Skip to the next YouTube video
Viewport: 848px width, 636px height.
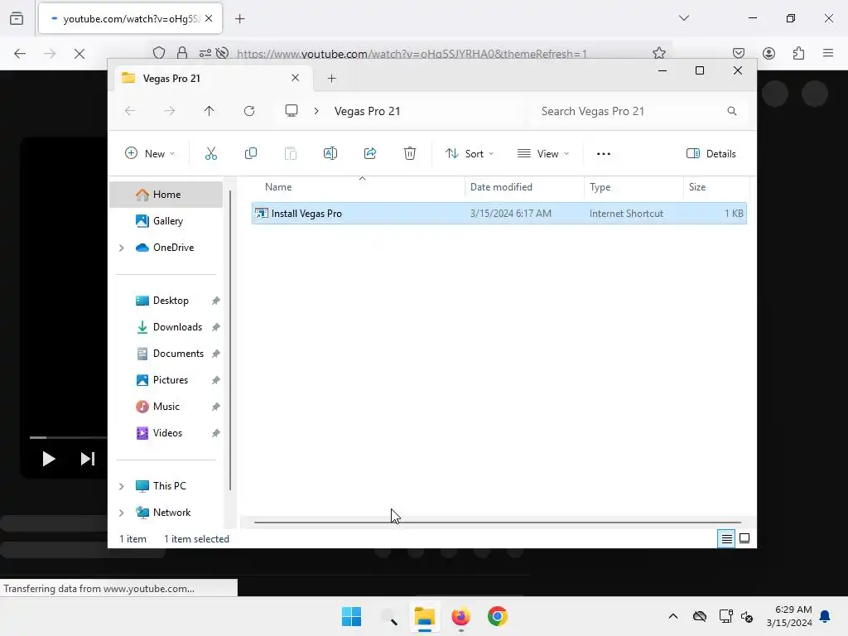[88, 459]
